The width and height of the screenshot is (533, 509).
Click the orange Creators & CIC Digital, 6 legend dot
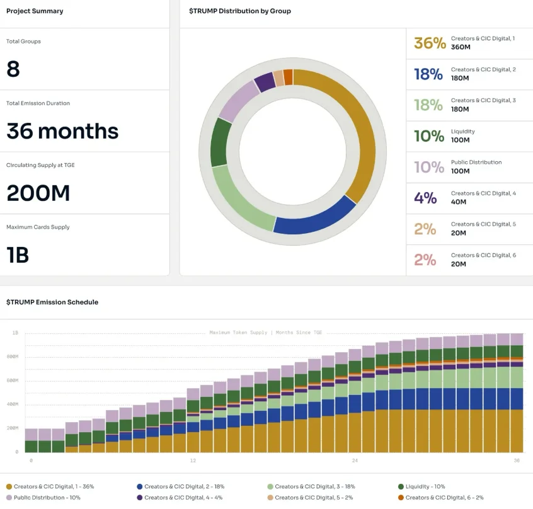point(401,498)
